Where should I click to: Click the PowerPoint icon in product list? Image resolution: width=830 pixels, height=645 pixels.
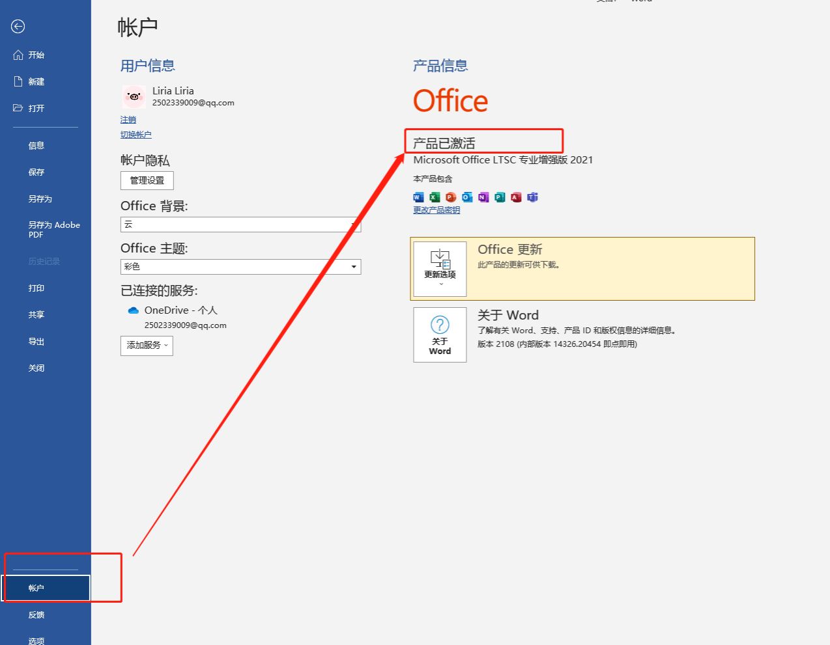click(451, 197)
